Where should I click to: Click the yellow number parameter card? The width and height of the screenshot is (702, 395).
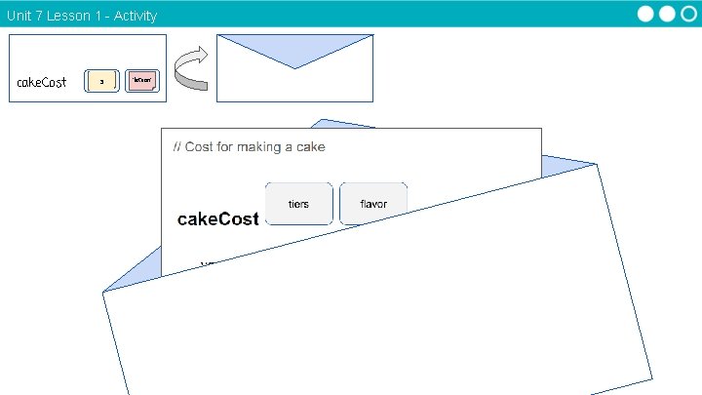(x=101, y=81)
